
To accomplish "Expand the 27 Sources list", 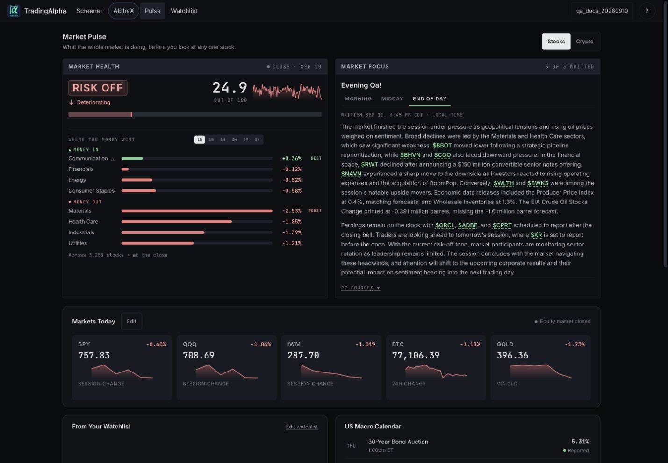I will click(360, 288).
